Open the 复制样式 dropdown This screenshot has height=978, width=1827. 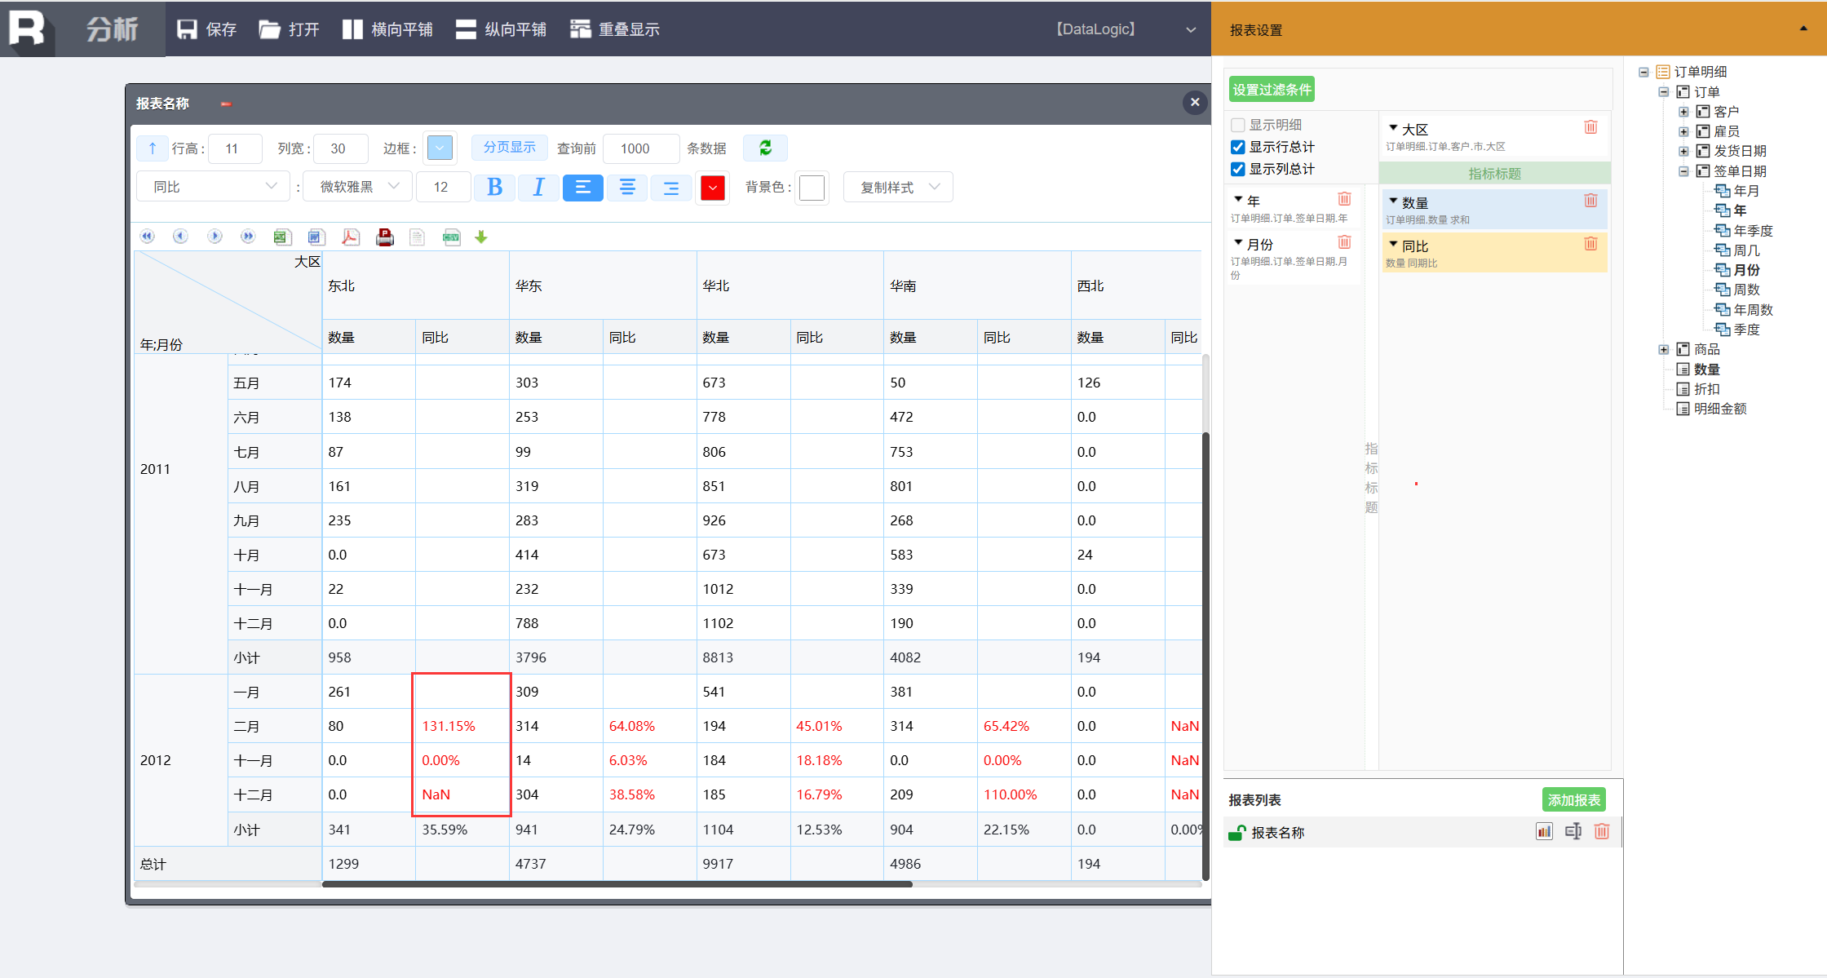pyautogui.click(x=898, y=187)
